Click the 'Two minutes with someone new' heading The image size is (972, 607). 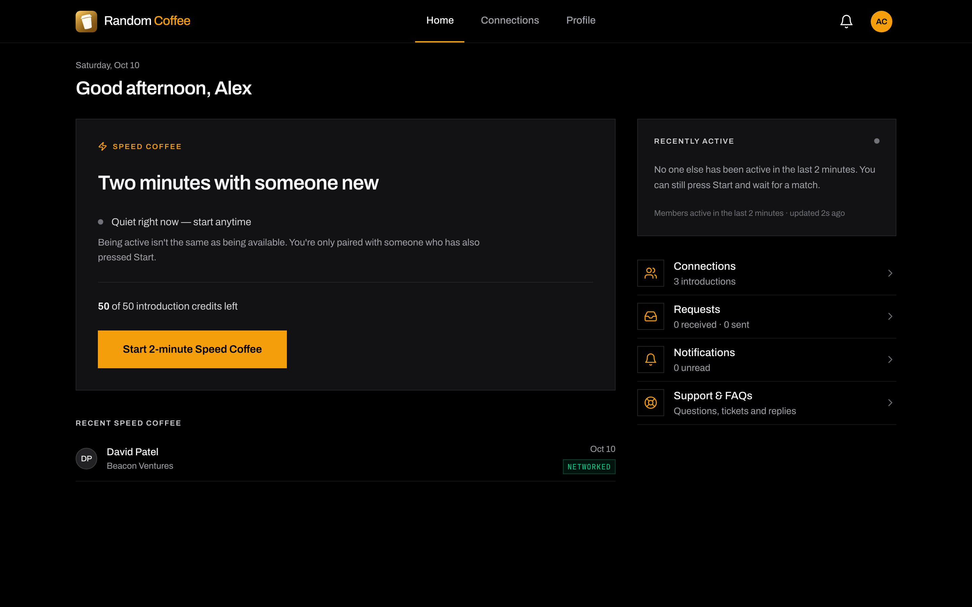point(238,183)
